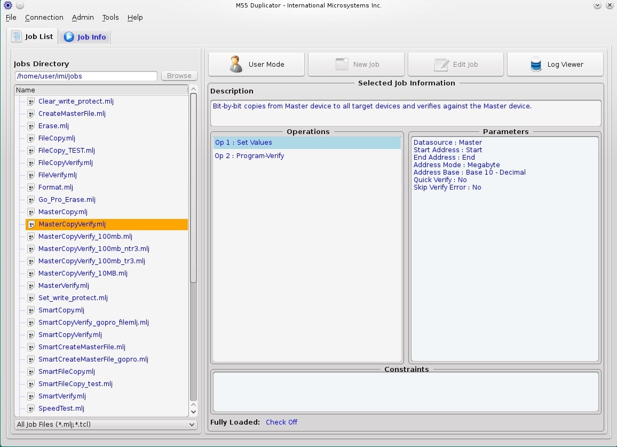Click the New Job page icon
This screenshot has height=447, width=617.
pyautogui.click(x=342, y=64)
